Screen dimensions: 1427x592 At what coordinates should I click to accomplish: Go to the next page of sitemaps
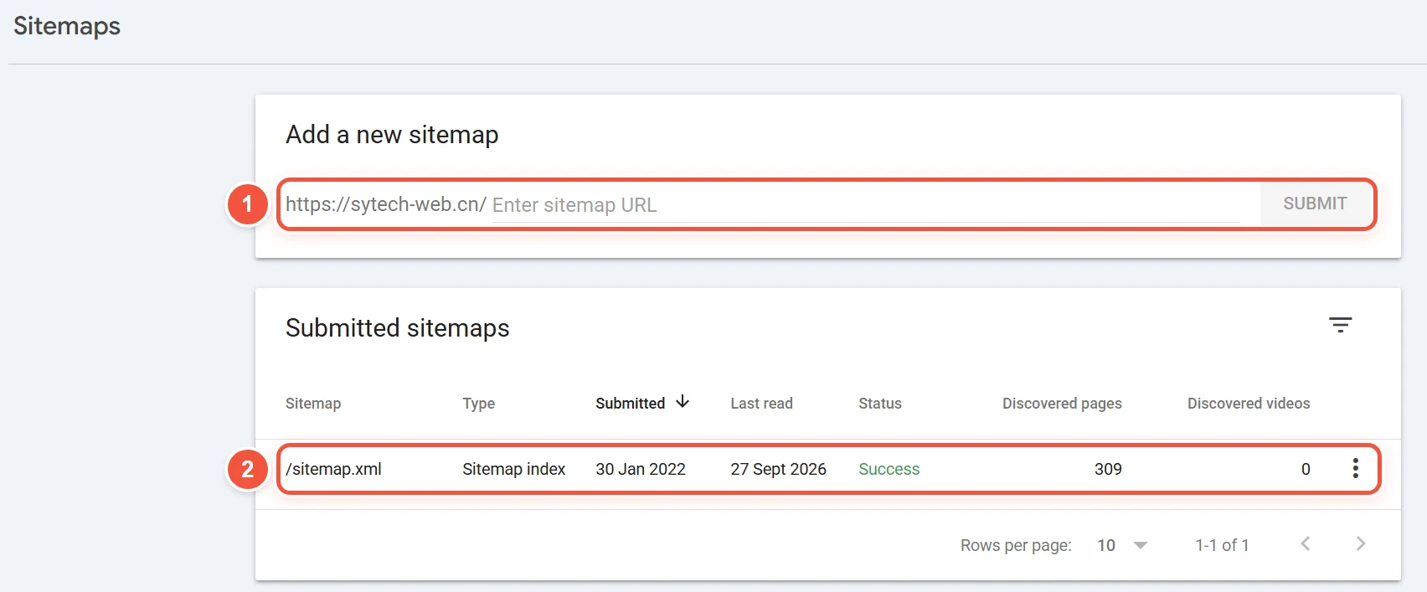click(x=1361, y=544)
